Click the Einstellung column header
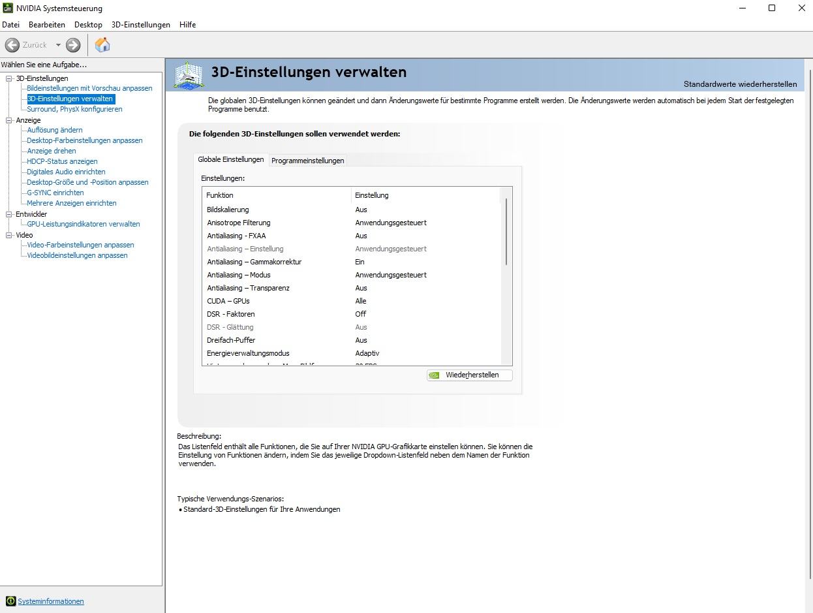 425,195
